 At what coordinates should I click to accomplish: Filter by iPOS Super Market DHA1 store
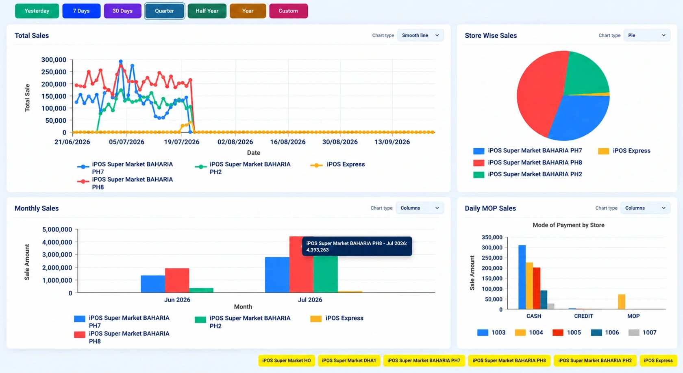(349, 360)
